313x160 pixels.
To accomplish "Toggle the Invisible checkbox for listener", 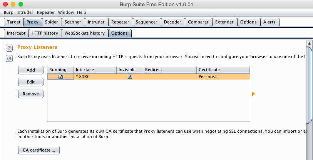I will click(130, 77).
